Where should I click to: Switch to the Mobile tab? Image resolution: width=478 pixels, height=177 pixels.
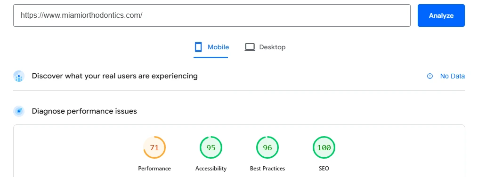tap(211, 47)
